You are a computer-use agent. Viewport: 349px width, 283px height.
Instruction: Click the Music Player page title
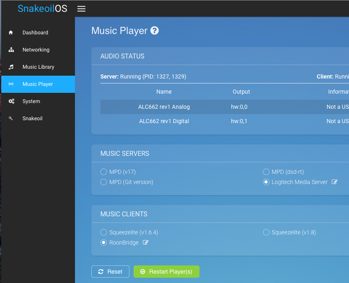[x=119, y=31]
